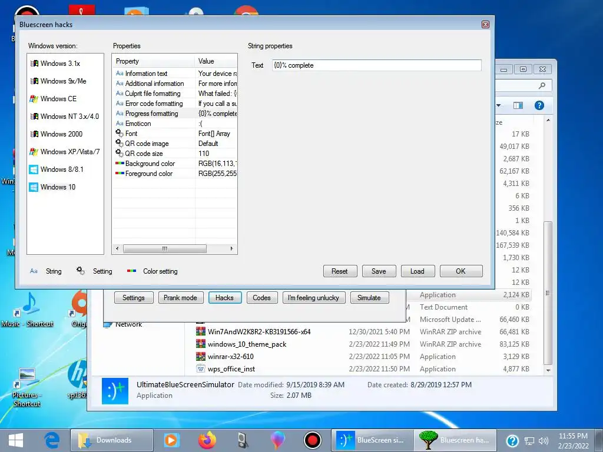The image size is (603, 452).
Task: Click Network in Explorer navigation pane
Action: [x=128, y=324]
